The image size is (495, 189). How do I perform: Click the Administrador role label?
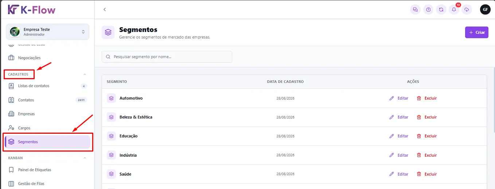[34, 35]
